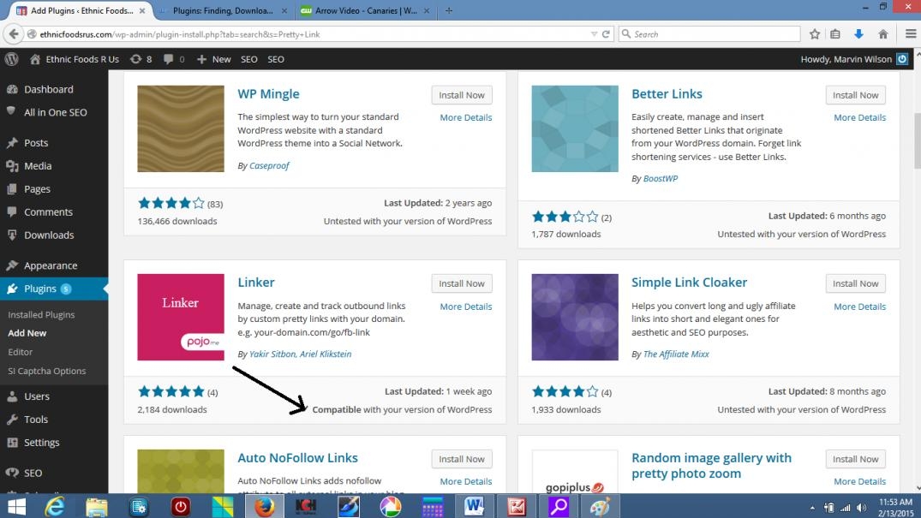Open All in One SEO menu
The height and width of the screenshot is (518, 921).
click(54, 112)
